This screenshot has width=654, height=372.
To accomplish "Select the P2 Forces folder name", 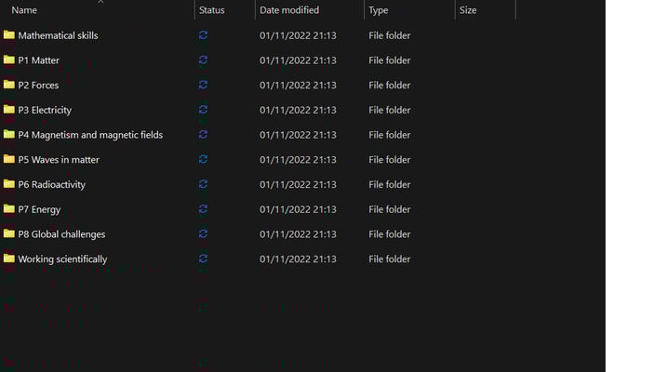I will coord(38,86).
